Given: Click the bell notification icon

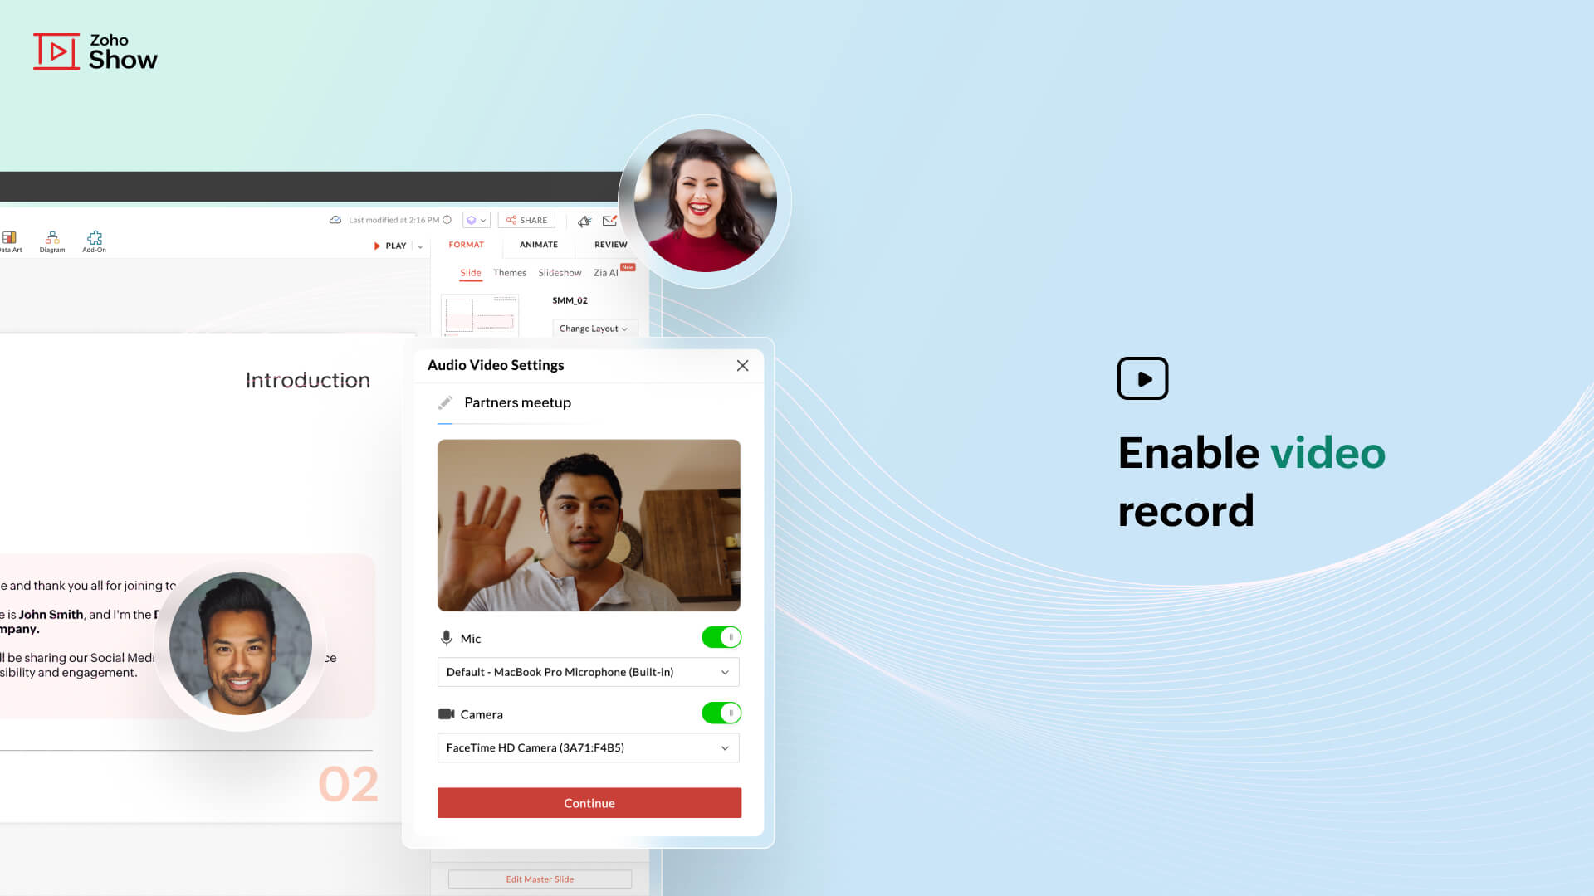Looking at the screenshot, I should pyautogui.click(x=584, y=220).
